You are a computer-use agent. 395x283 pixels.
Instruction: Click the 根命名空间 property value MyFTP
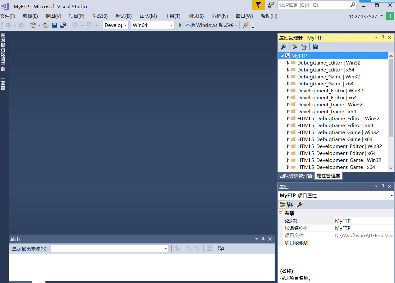tap(364, 228)
